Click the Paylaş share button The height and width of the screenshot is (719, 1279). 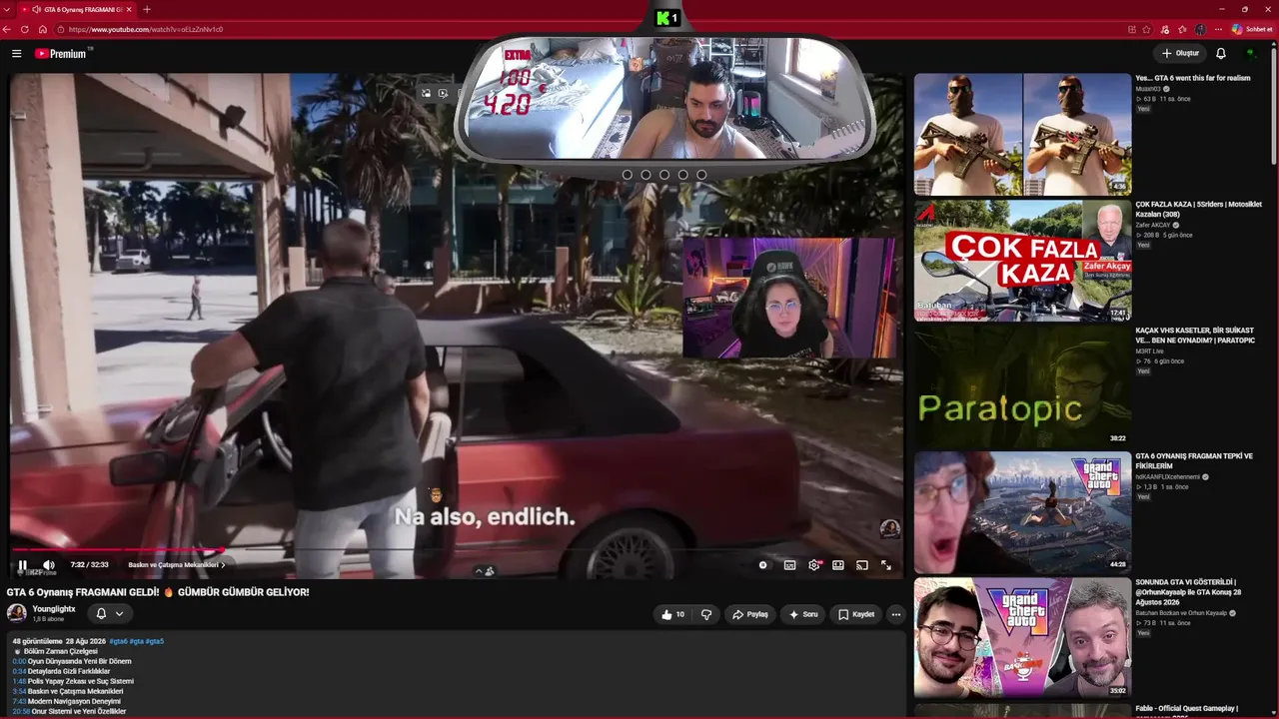click(749, 614)
